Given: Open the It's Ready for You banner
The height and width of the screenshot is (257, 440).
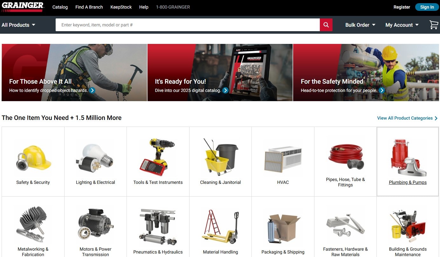Looking at the screenshot, I should (220, 73).
